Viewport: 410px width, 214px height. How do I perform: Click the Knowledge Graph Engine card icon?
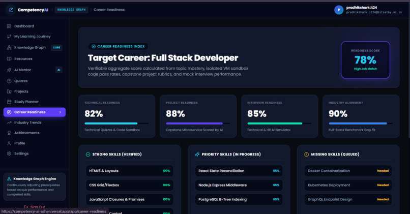point(9,179)
